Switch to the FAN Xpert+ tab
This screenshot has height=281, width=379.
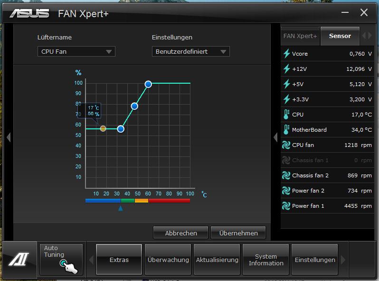coord(300,36)
